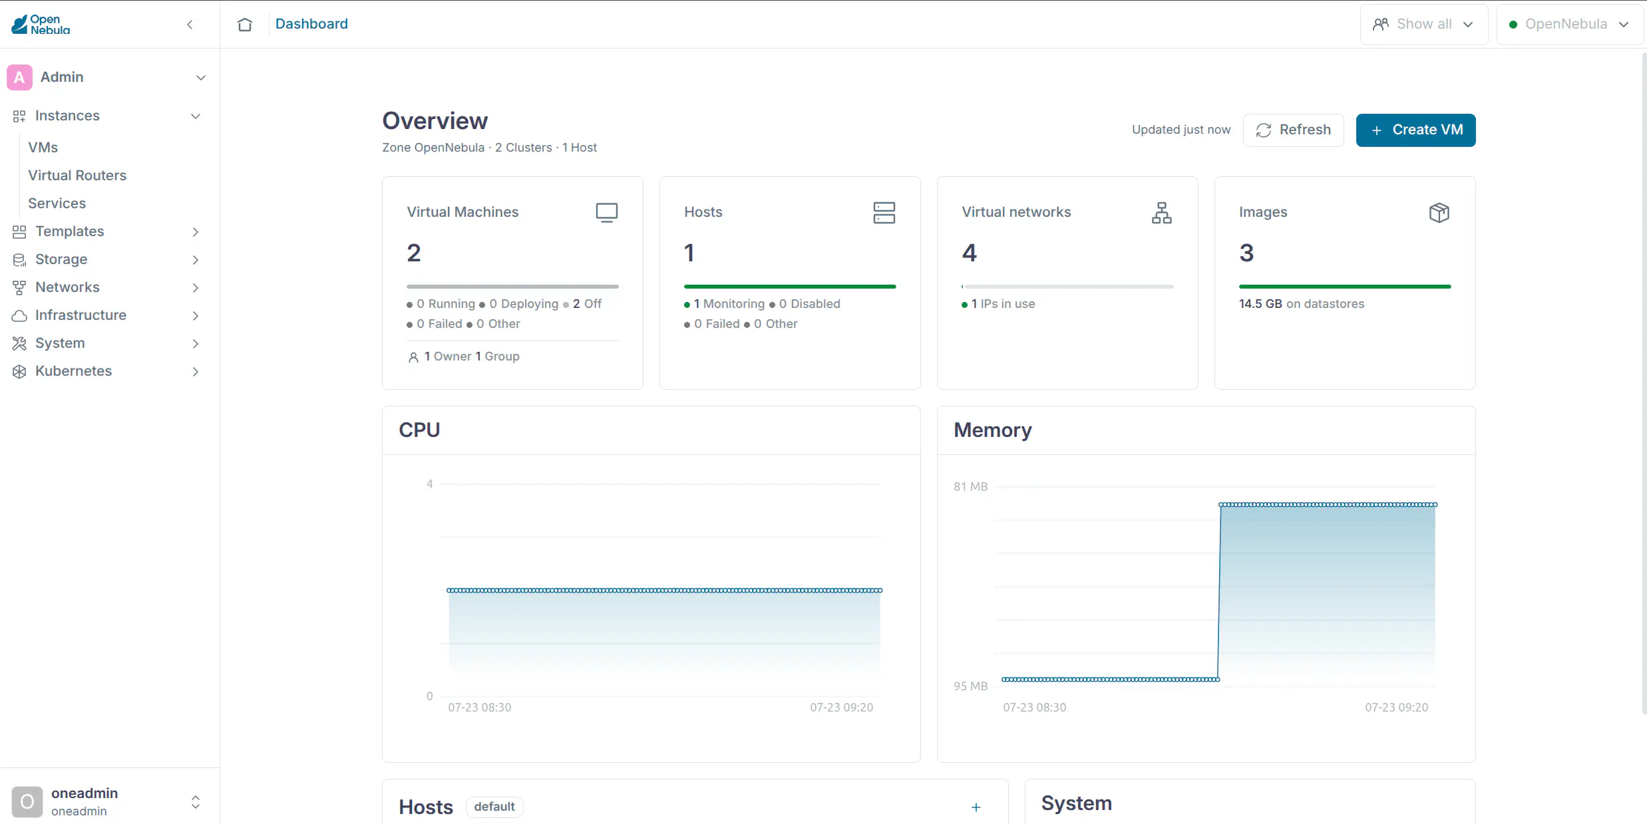Viewport: 1647px width, 824px height.
Task: Click the Dashboard breadcrumb link
Action: (x=311, y=24)
